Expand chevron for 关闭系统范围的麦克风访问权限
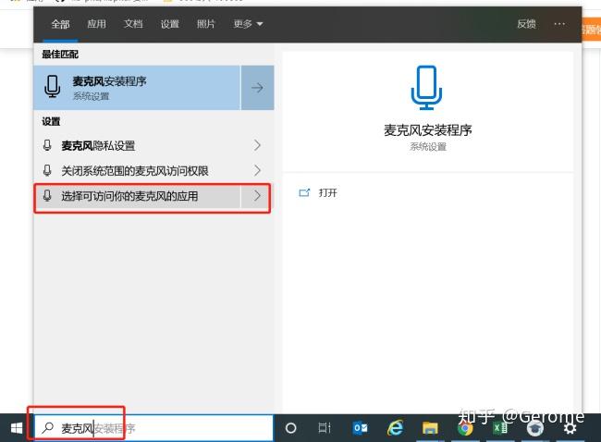601x442 pixels. tap(257, 170)
